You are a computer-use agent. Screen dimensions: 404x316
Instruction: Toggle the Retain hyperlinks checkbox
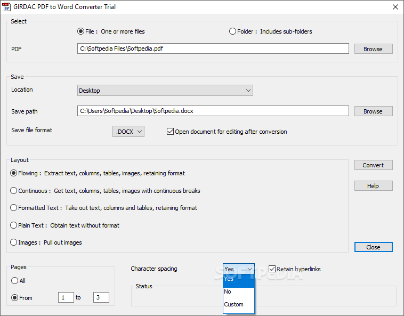coord(272,269)
